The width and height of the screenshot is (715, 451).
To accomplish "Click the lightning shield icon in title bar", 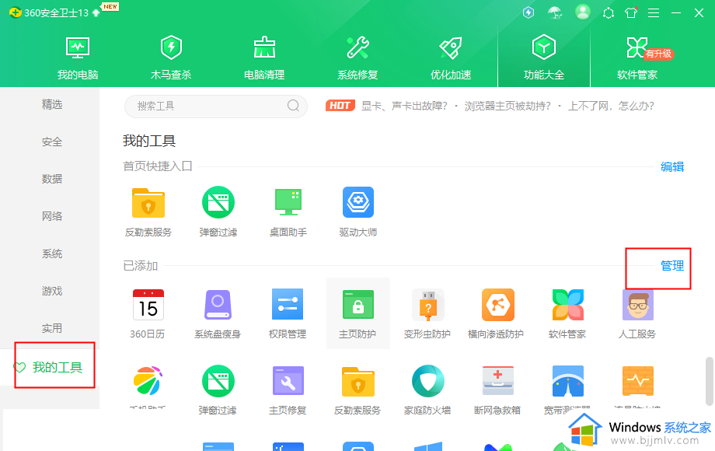I will point(528,12).
